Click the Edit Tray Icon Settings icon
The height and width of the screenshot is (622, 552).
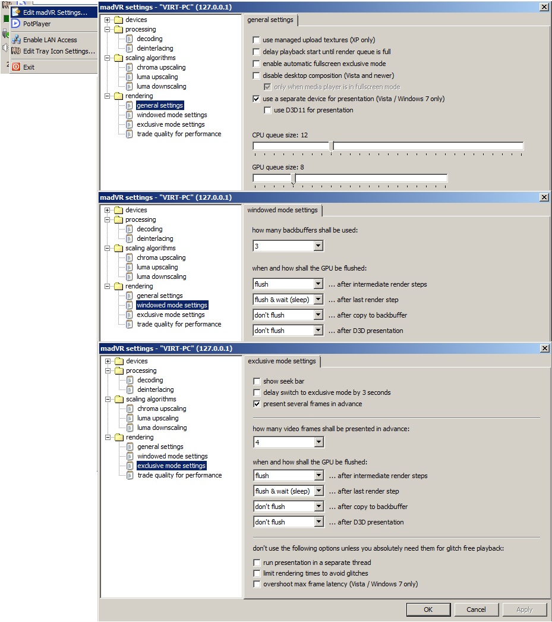pyautogui.click(x=16, y=51)
